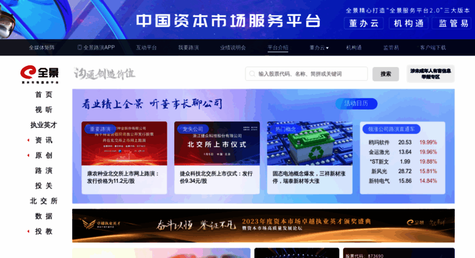Open 投关 in the sidebar
The width and height of the screenshot is (475, 258).
[43, 185]
